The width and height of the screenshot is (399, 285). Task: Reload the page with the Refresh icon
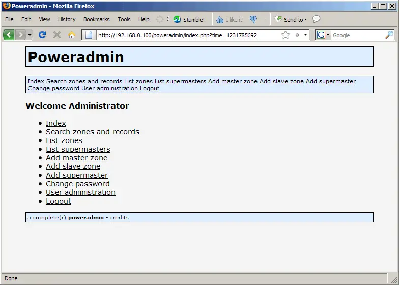[42, 35]
